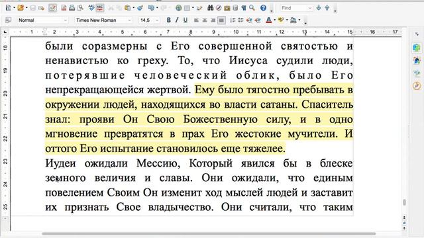
Task: Save the document with the Save icon
Action: pyautogui.click(x=33, y=8)
